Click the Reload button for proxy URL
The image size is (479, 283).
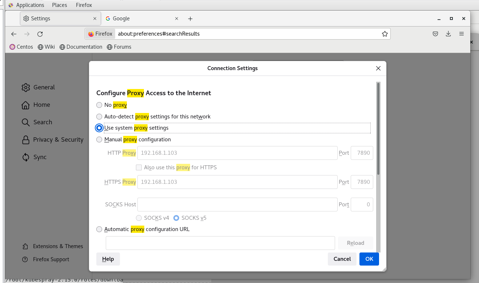point(355,243)
